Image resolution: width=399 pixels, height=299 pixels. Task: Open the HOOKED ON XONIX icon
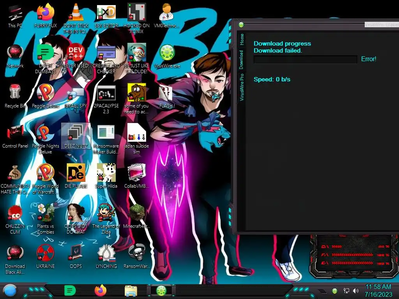pos(136,18)
